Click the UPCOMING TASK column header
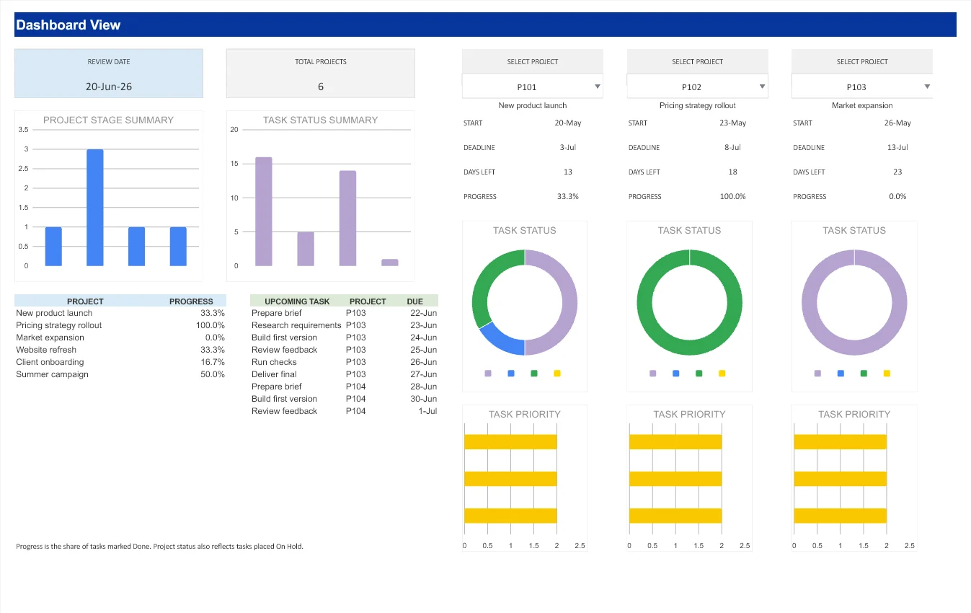Screen dimensions: 971x613 297,301
